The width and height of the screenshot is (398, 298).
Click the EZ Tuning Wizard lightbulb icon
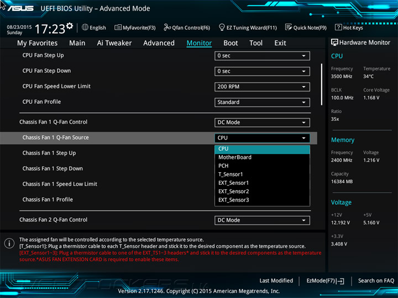(222, 27)
